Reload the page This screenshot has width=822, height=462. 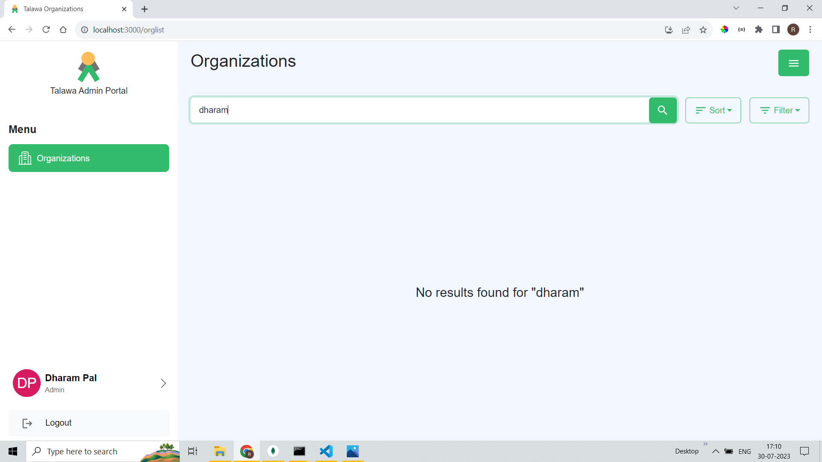(46, 30)
